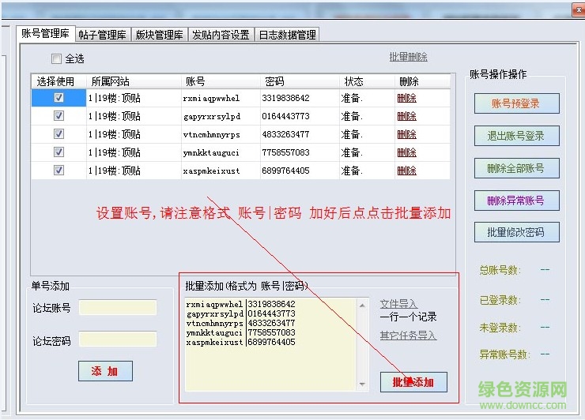This screenshot has width=585, height=420.
Task: Toggle the checkbox for account vtncmhmnyrps
Action: click(58, 134)
